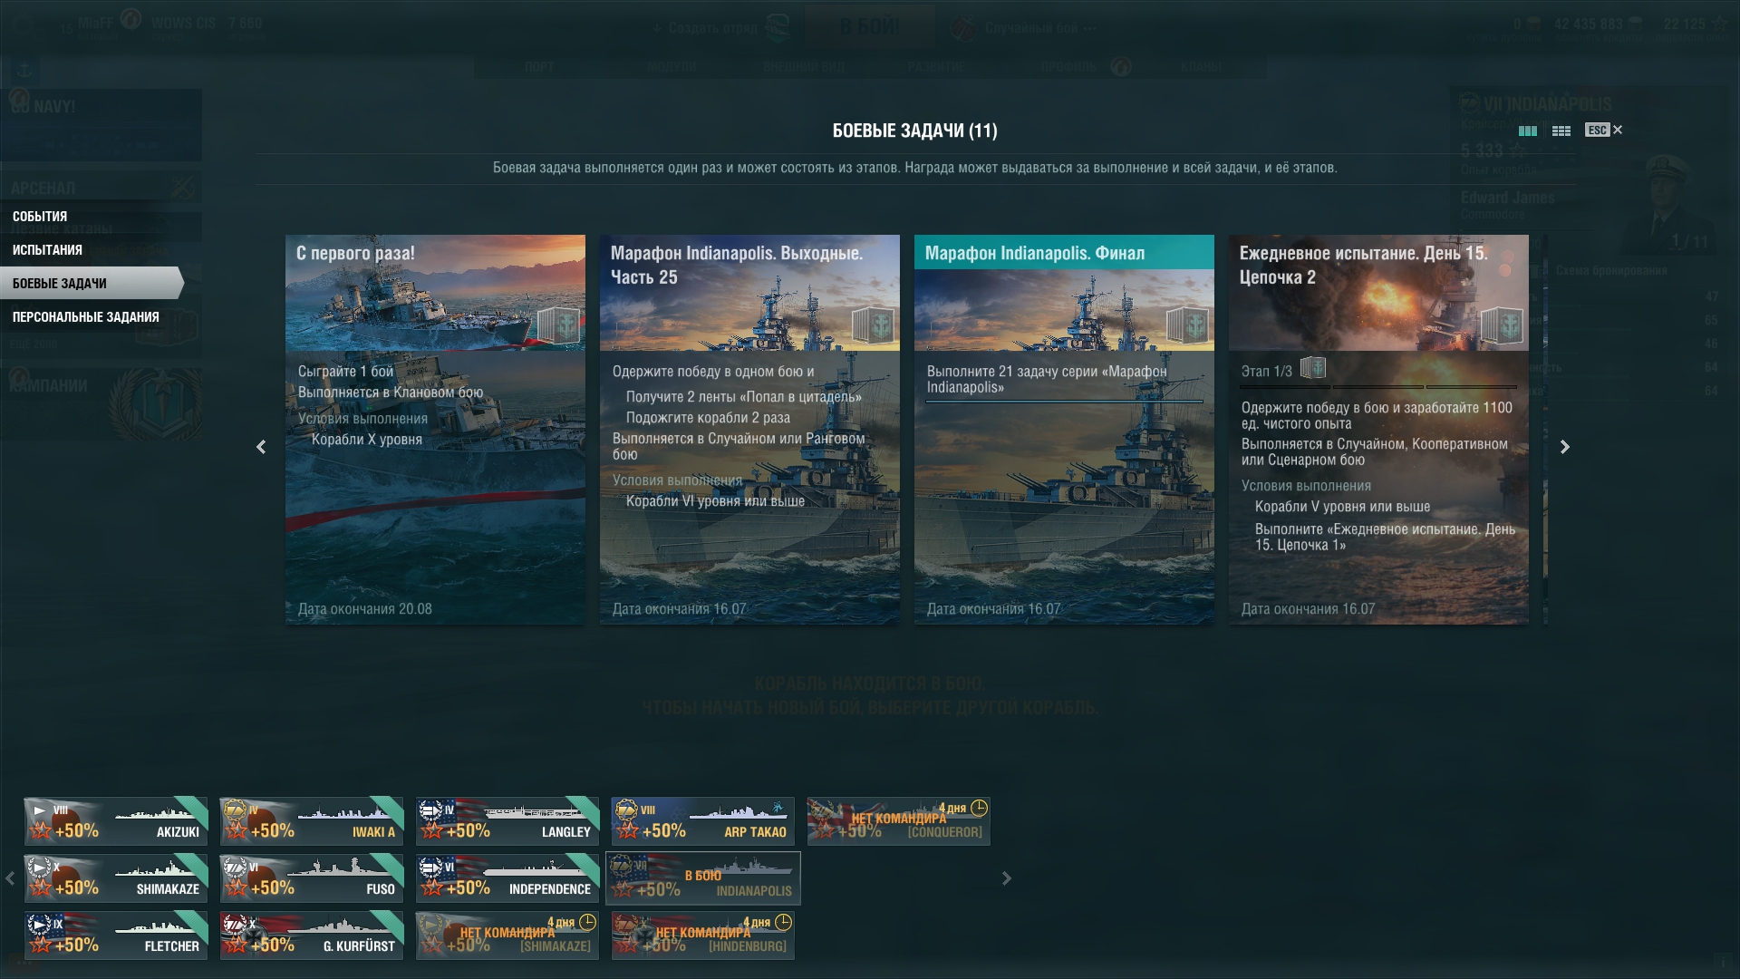The image size is (1740, 979).
Task: Click the +50% star bonus on Akizuki
Action: [x=65, y=830]
